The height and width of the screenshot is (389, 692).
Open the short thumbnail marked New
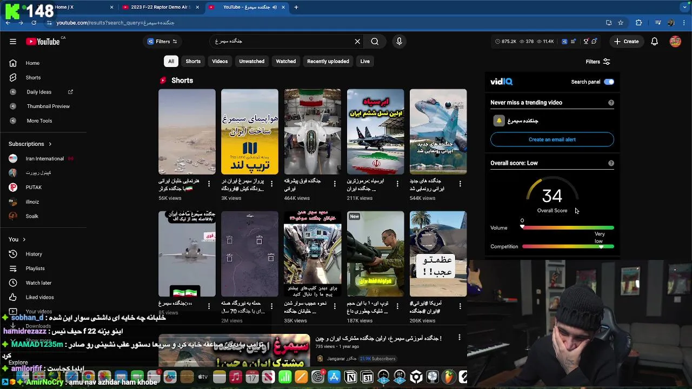click(375, 254)
